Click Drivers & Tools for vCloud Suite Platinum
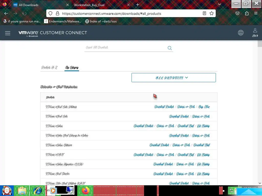Screen dimensions: 262x196 186,107
